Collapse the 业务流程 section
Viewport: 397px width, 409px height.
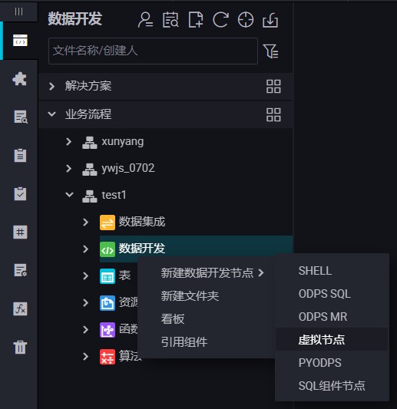click(51, 114)
